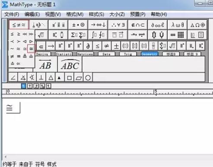Open the 文件(F) menu
213x167 pixels.
click(x=12, y=14)
